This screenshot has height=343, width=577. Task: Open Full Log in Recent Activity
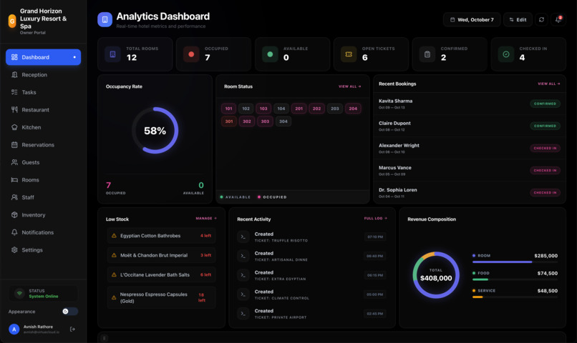pos(376,219)
